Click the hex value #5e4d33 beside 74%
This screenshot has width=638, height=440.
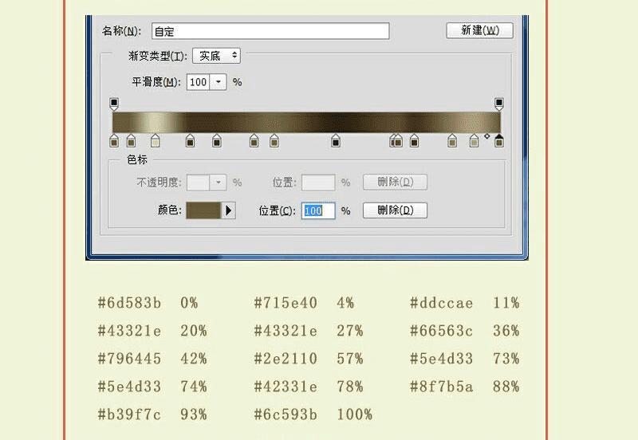[x=129, y=387]
